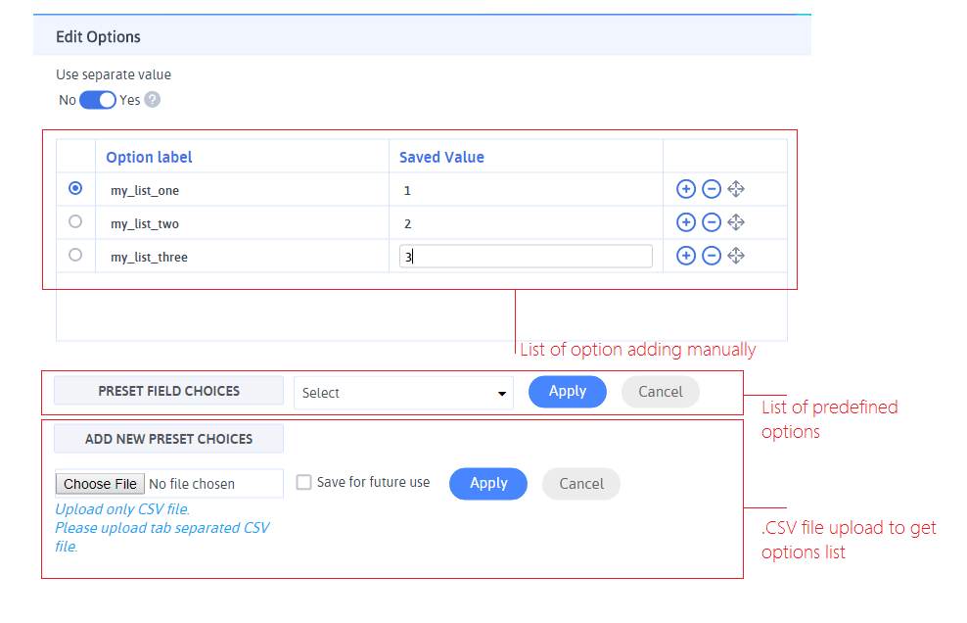Open ADD NEW PRESET CHOICES section
The image size is (967, 623).
coord(167,438)
